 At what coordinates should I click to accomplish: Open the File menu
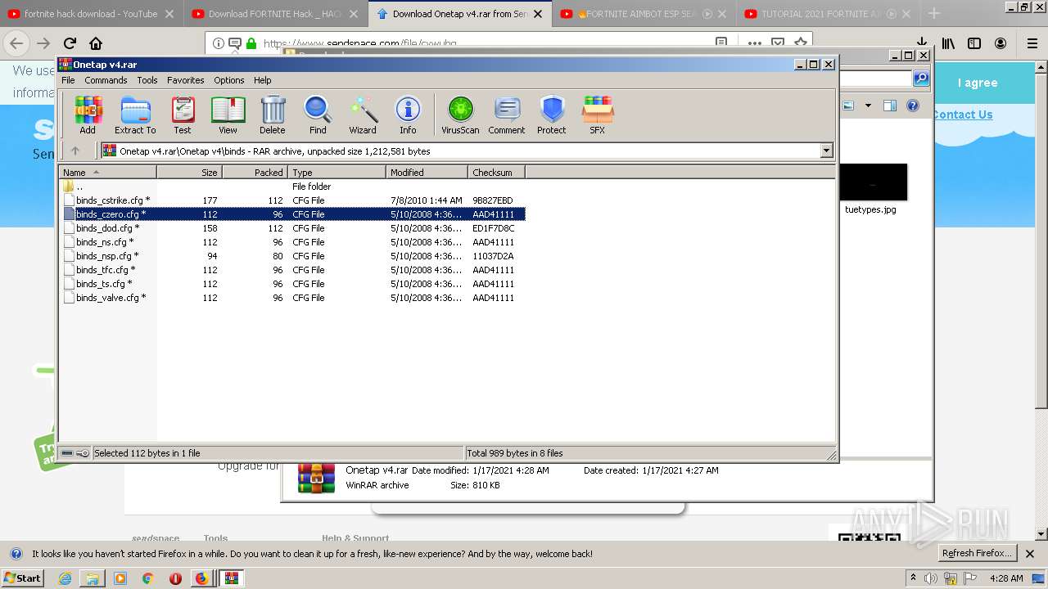(x=68, y=80)
